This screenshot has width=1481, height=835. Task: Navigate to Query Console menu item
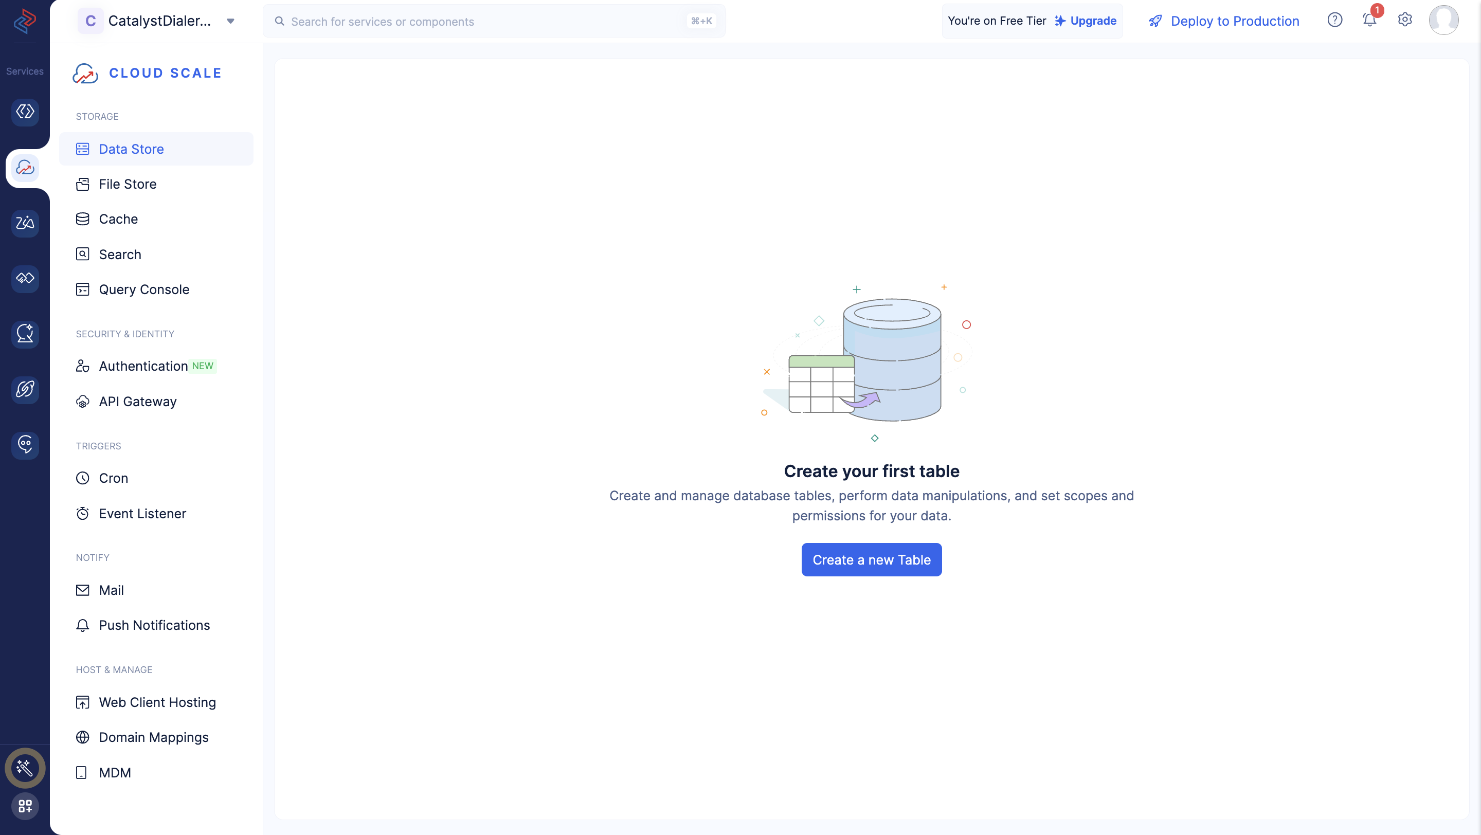143,289
